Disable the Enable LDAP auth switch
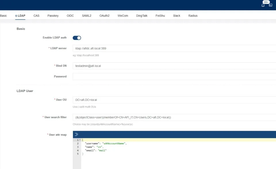 (x=77, y=38)
